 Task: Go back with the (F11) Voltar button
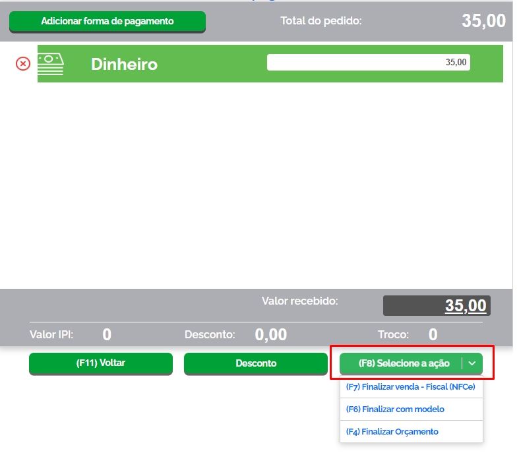101,363
